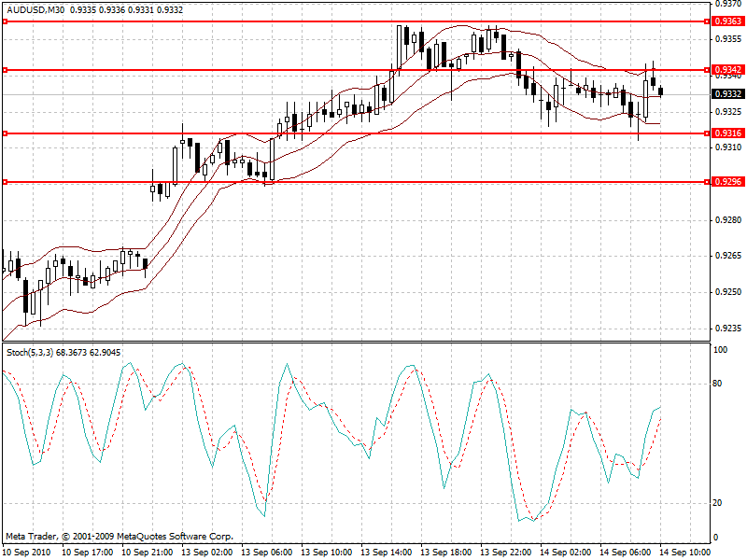
Task: Click the current price label 0.9332
Action: click(727, 94)
